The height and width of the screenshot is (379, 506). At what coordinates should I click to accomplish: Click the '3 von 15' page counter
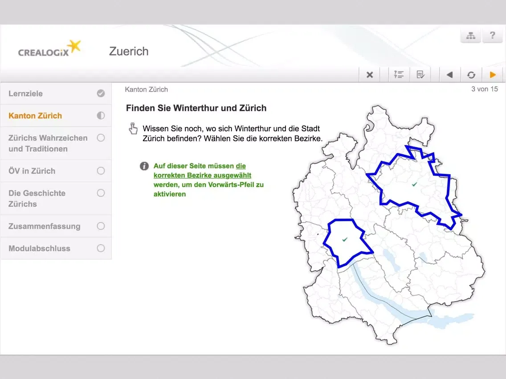tap(484, 89)
